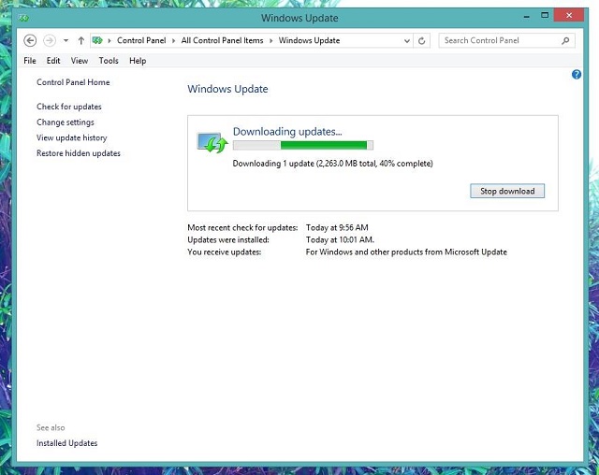Screen dimensions: 599x475
Task: Click the search magnifier icon
Action: tap(565, 40)
